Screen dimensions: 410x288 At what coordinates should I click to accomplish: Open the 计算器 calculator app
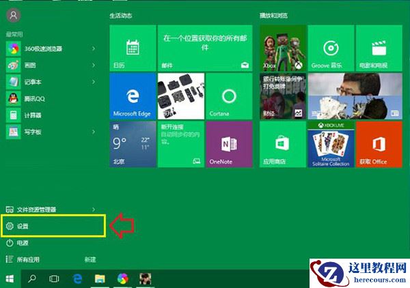tap(51, 115)
